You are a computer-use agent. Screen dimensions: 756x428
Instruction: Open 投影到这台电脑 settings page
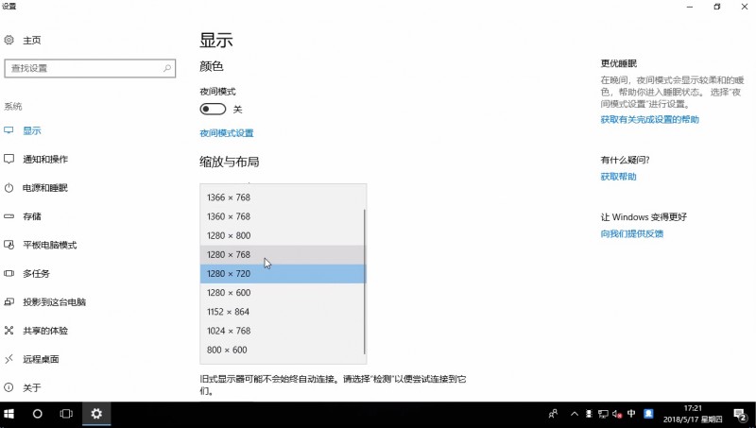(x=55, y=302)
